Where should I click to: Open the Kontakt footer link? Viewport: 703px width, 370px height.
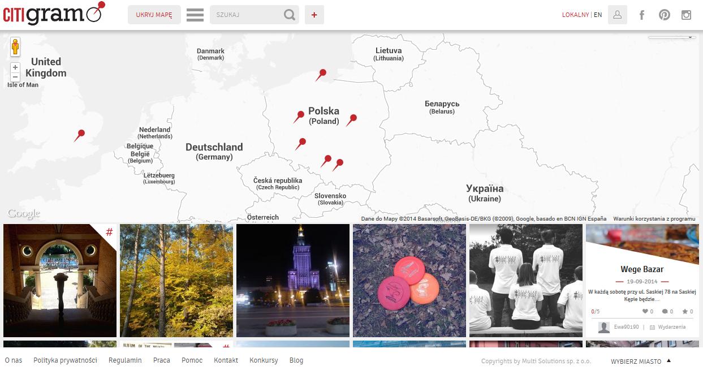pyautogui.click(x=226, y=360)
